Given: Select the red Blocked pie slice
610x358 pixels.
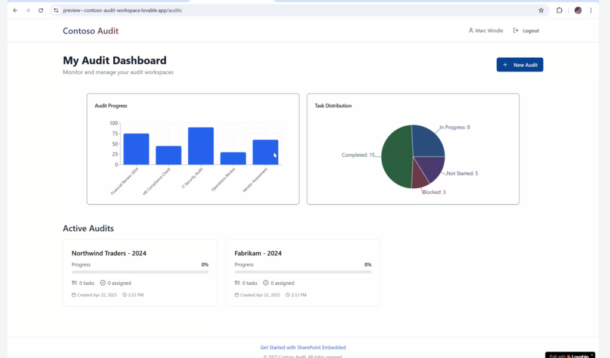Looking at the screenshot, I should [420, 177].
